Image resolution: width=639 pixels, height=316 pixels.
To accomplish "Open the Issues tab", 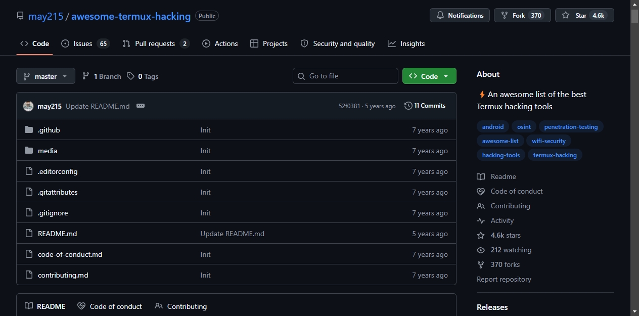I will click(x=85, y=44).
